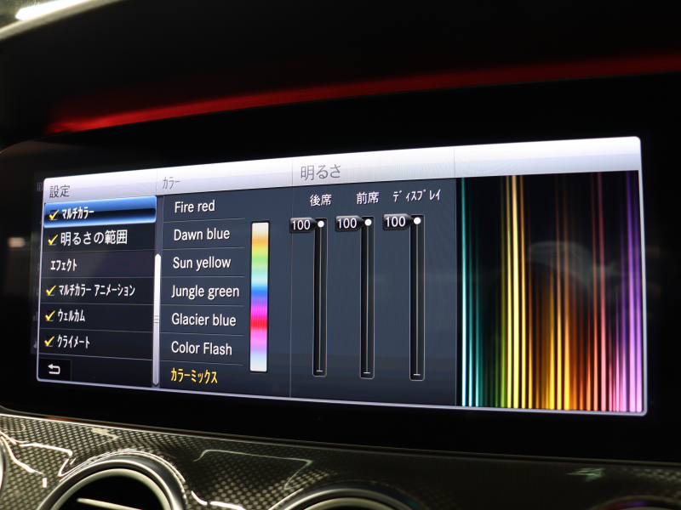
Task: Click the 後席 value 100 label
Action: pos(301,225)
